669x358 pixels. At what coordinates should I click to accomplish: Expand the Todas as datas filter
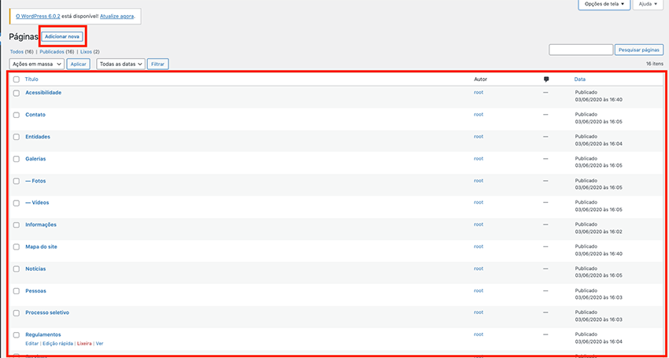[x=121, y=64]
